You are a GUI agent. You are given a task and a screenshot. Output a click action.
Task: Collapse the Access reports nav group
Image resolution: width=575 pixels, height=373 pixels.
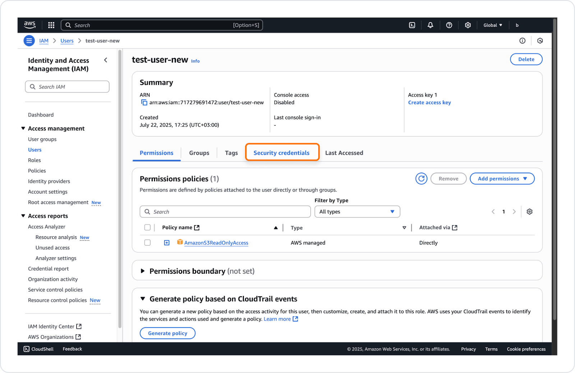(x=23, y=215)
